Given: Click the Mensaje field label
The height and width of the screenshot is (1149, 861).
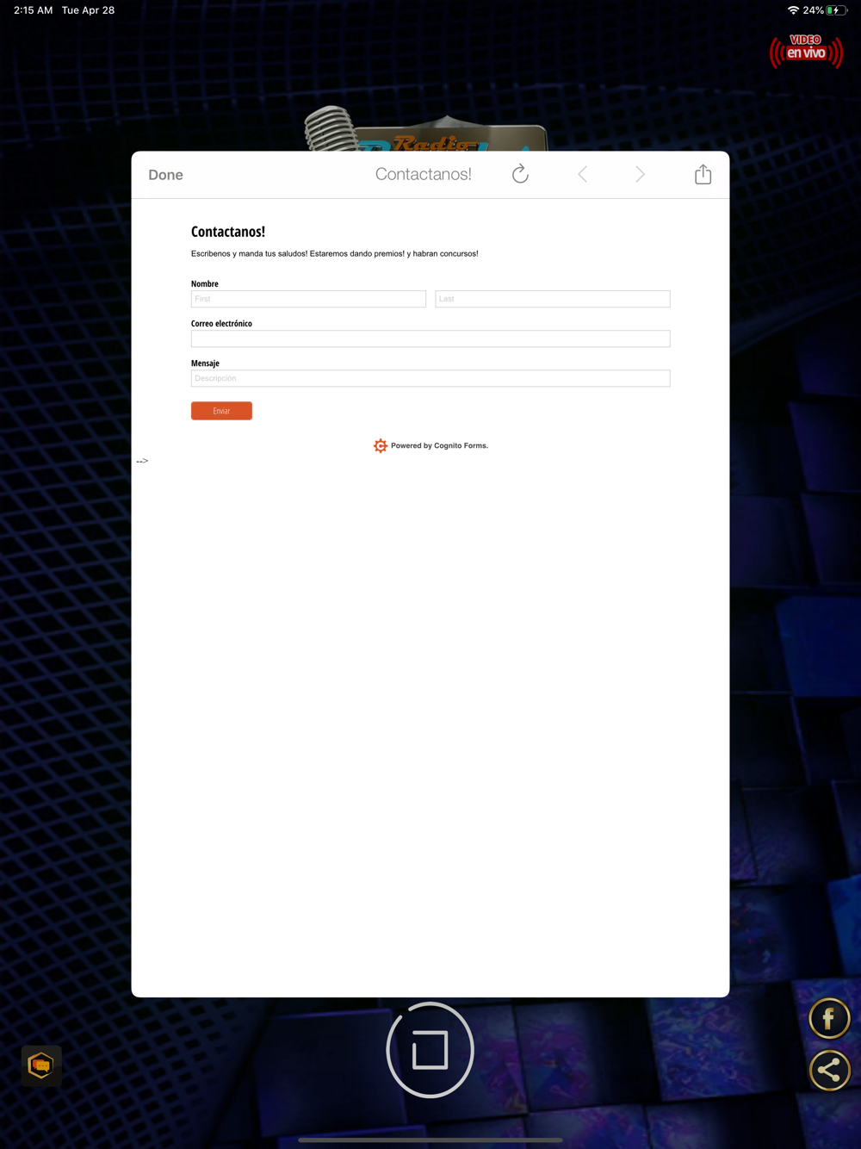Looking at the screenshot, I should coord(205,363).
